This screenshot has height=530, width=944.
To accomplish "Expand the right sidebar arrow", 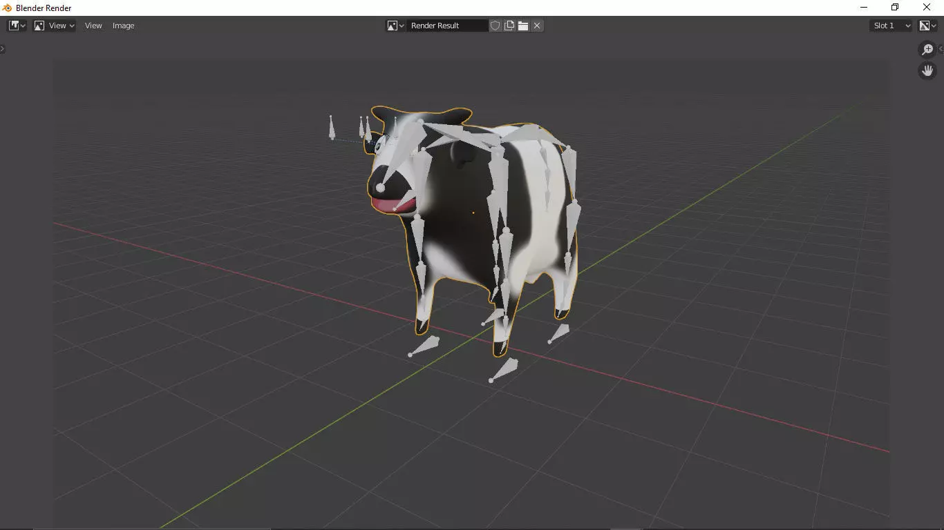I will point(941,49).
